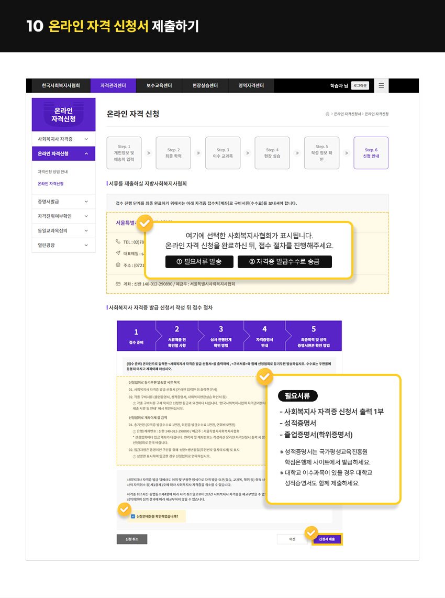This screenshot has width=445, height=598.
Task: Select Step 6 신청 안내 box
Action: pyautogui.click(x=371, y=153)
